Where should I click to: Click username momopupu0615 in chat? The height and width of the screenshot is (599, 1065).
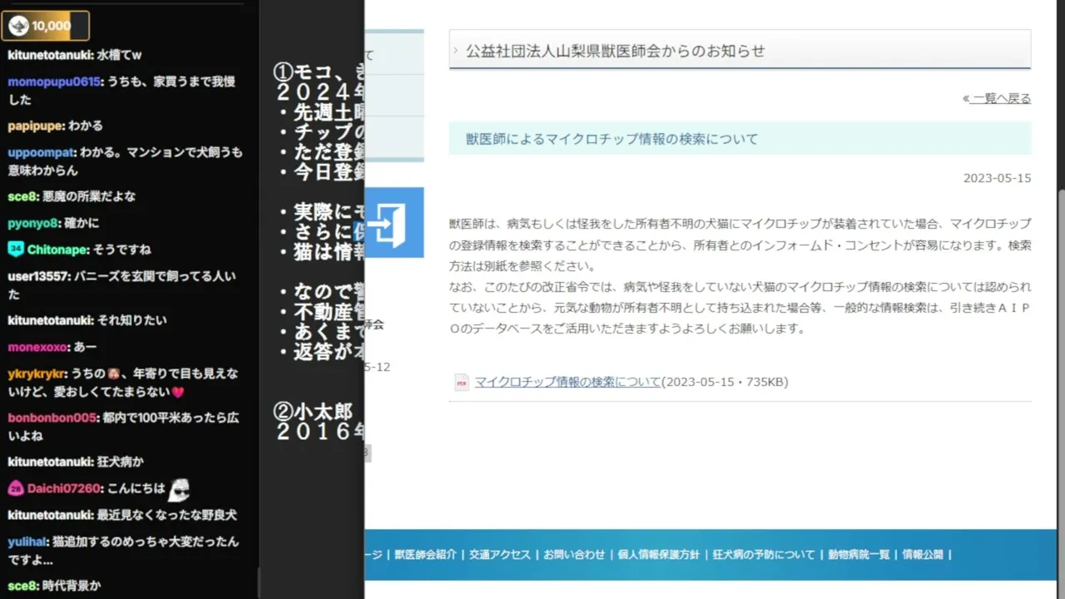click(x=54, y=82)
